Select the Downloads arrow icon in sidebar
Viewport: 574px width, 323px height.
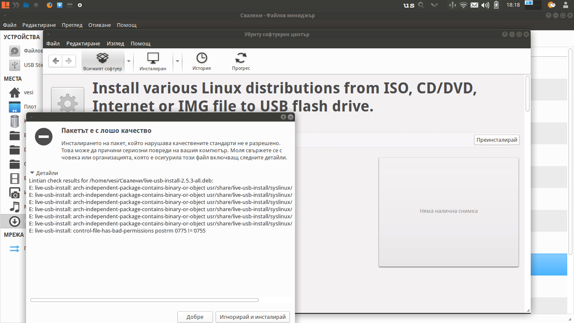tap(15, 221)
